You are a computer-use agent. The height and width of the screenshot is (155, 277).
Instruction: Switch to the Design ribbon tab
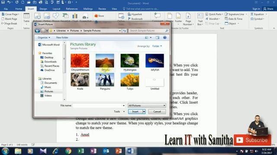click(x=43, y=9)
